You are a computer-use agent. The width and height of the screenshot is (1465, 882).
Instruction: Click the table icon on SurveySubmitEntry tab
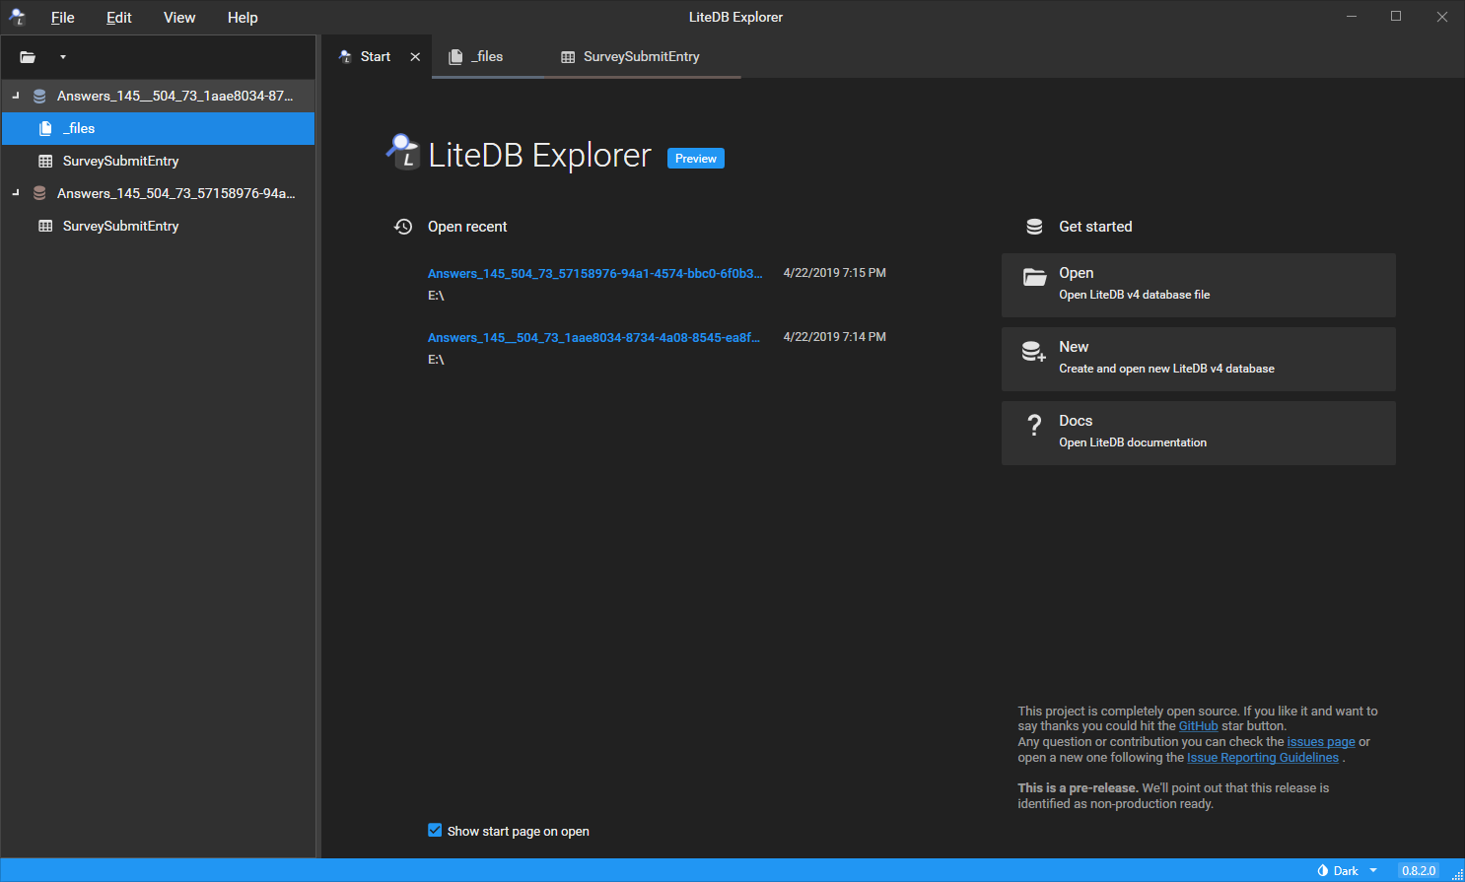coord(568,57)
